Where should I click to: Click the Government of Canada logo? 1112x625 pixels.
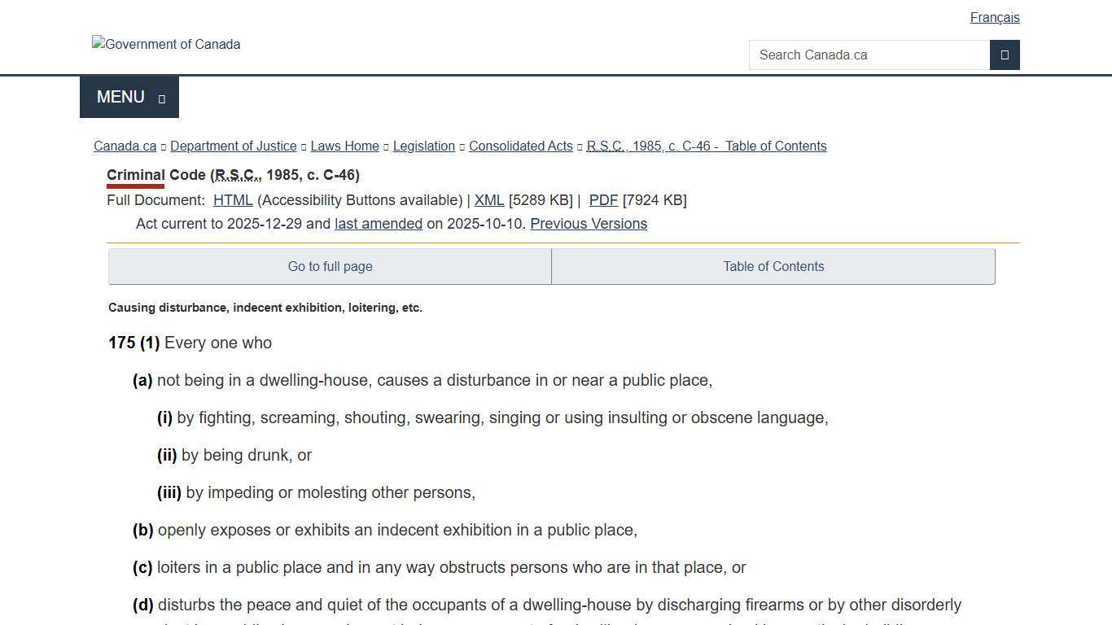coord(166,44)
